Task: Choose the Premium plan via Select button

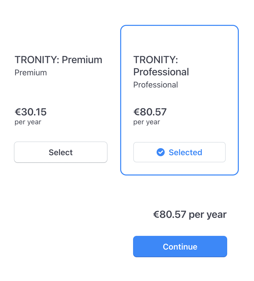Action: [x=61, y=152]
